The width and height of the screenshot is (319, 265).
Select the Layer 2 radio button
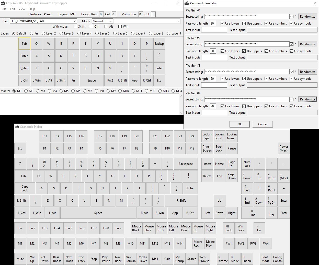[x=43, y=33]
